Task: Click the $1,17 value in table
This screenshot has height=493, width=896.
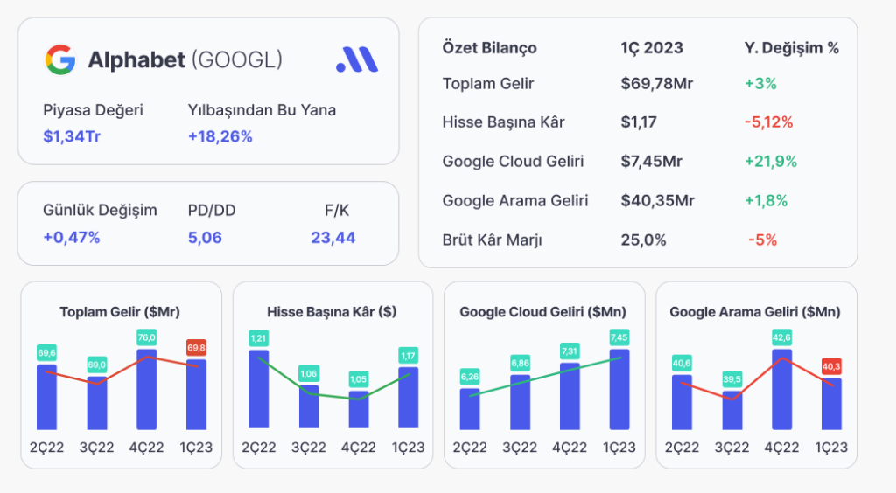Action: click(639, 122)
